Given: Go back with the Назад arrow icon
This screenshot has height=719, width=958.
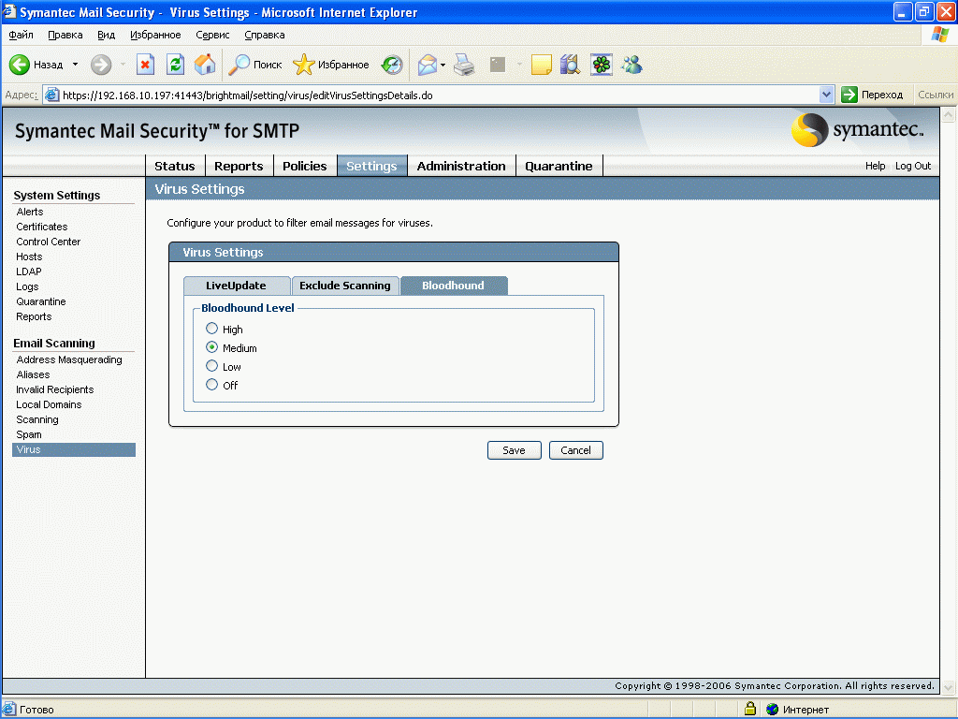Looking at the screenshot, I should 20,65.
